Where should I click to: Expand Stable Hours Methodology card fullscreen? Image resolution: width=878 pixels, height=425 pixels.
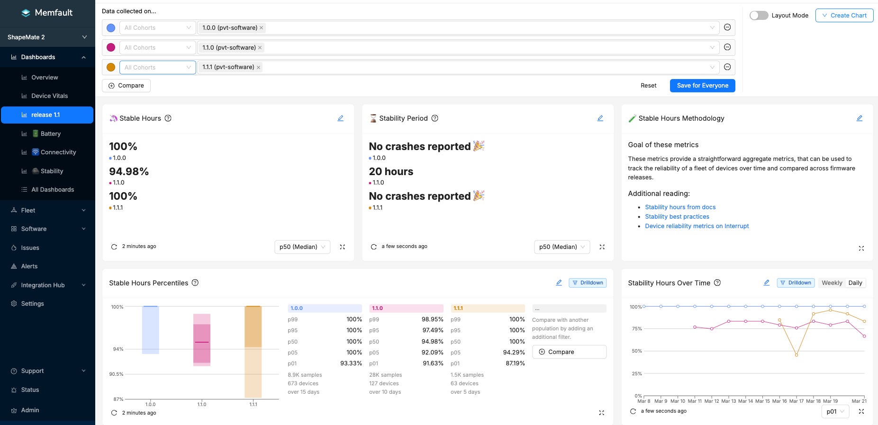point(861,248)
